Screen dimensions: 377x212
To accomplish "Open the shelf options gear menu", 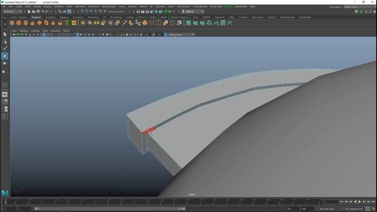I will tap(5, 24).
